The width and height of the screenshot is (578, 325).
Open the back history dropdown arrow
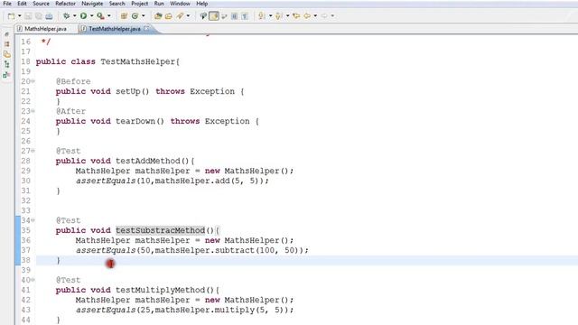pyautogui.click(x=315, y=16)
